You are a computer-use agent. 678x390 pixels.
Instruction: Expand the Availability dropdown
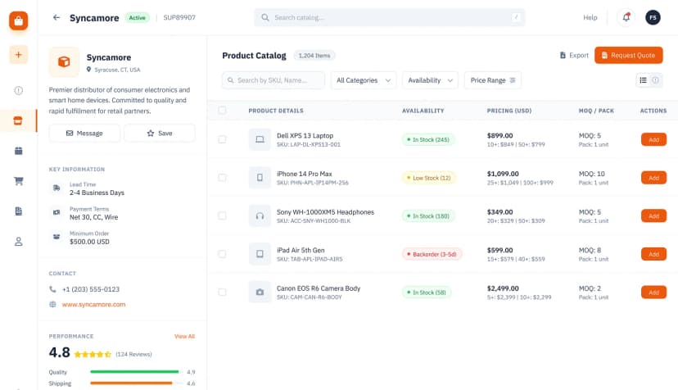tap(430, 80)
